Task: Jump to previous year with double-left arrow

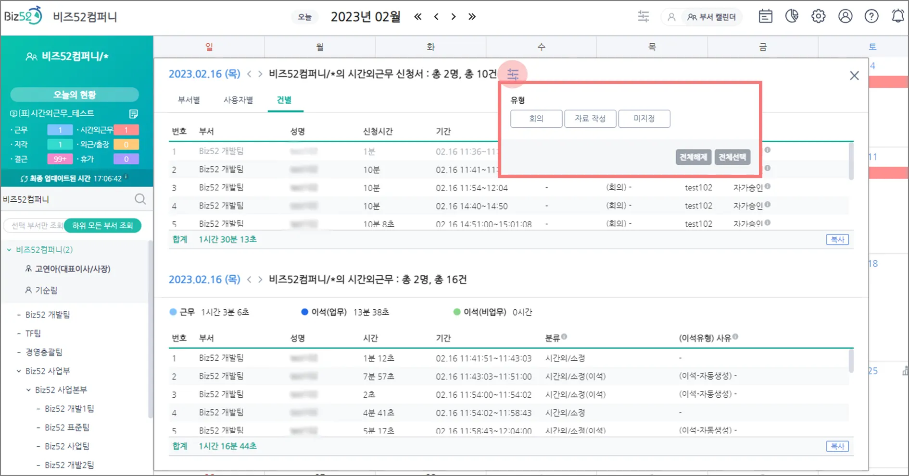Action: (418, 17)
